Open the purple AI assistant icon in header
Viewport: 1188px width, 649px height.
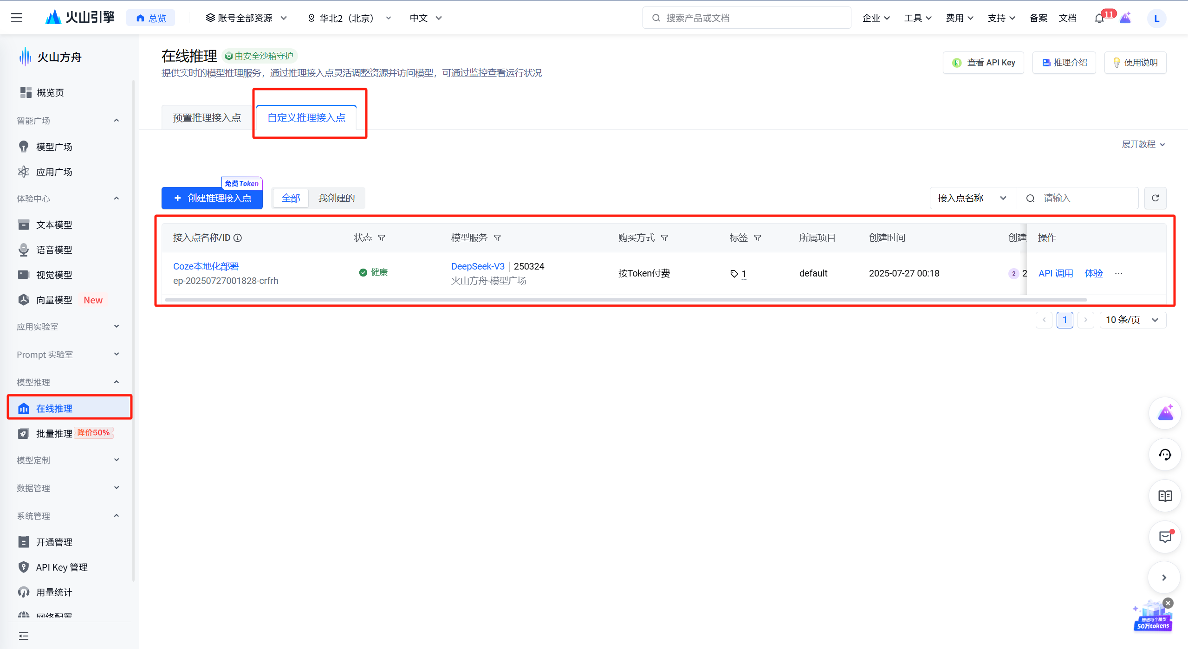point(1125,19)
